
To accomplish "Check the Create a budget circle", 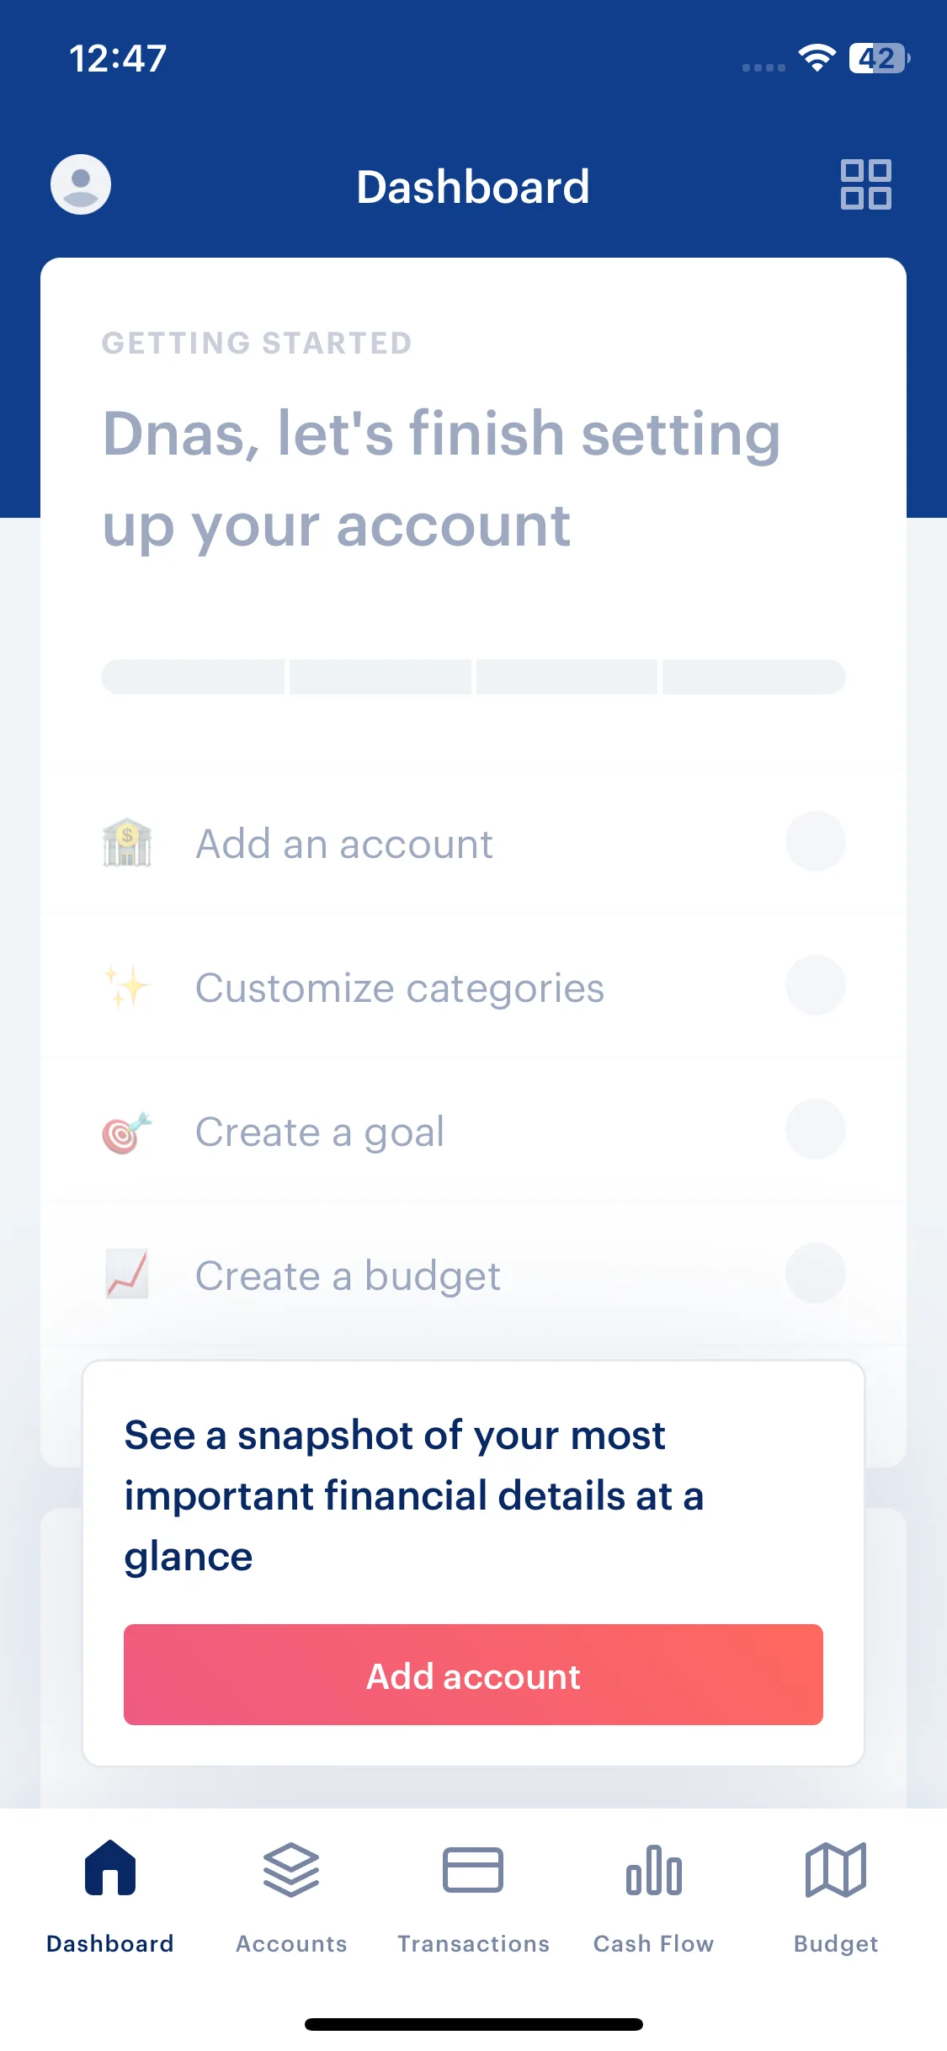I will [815, 1273].
